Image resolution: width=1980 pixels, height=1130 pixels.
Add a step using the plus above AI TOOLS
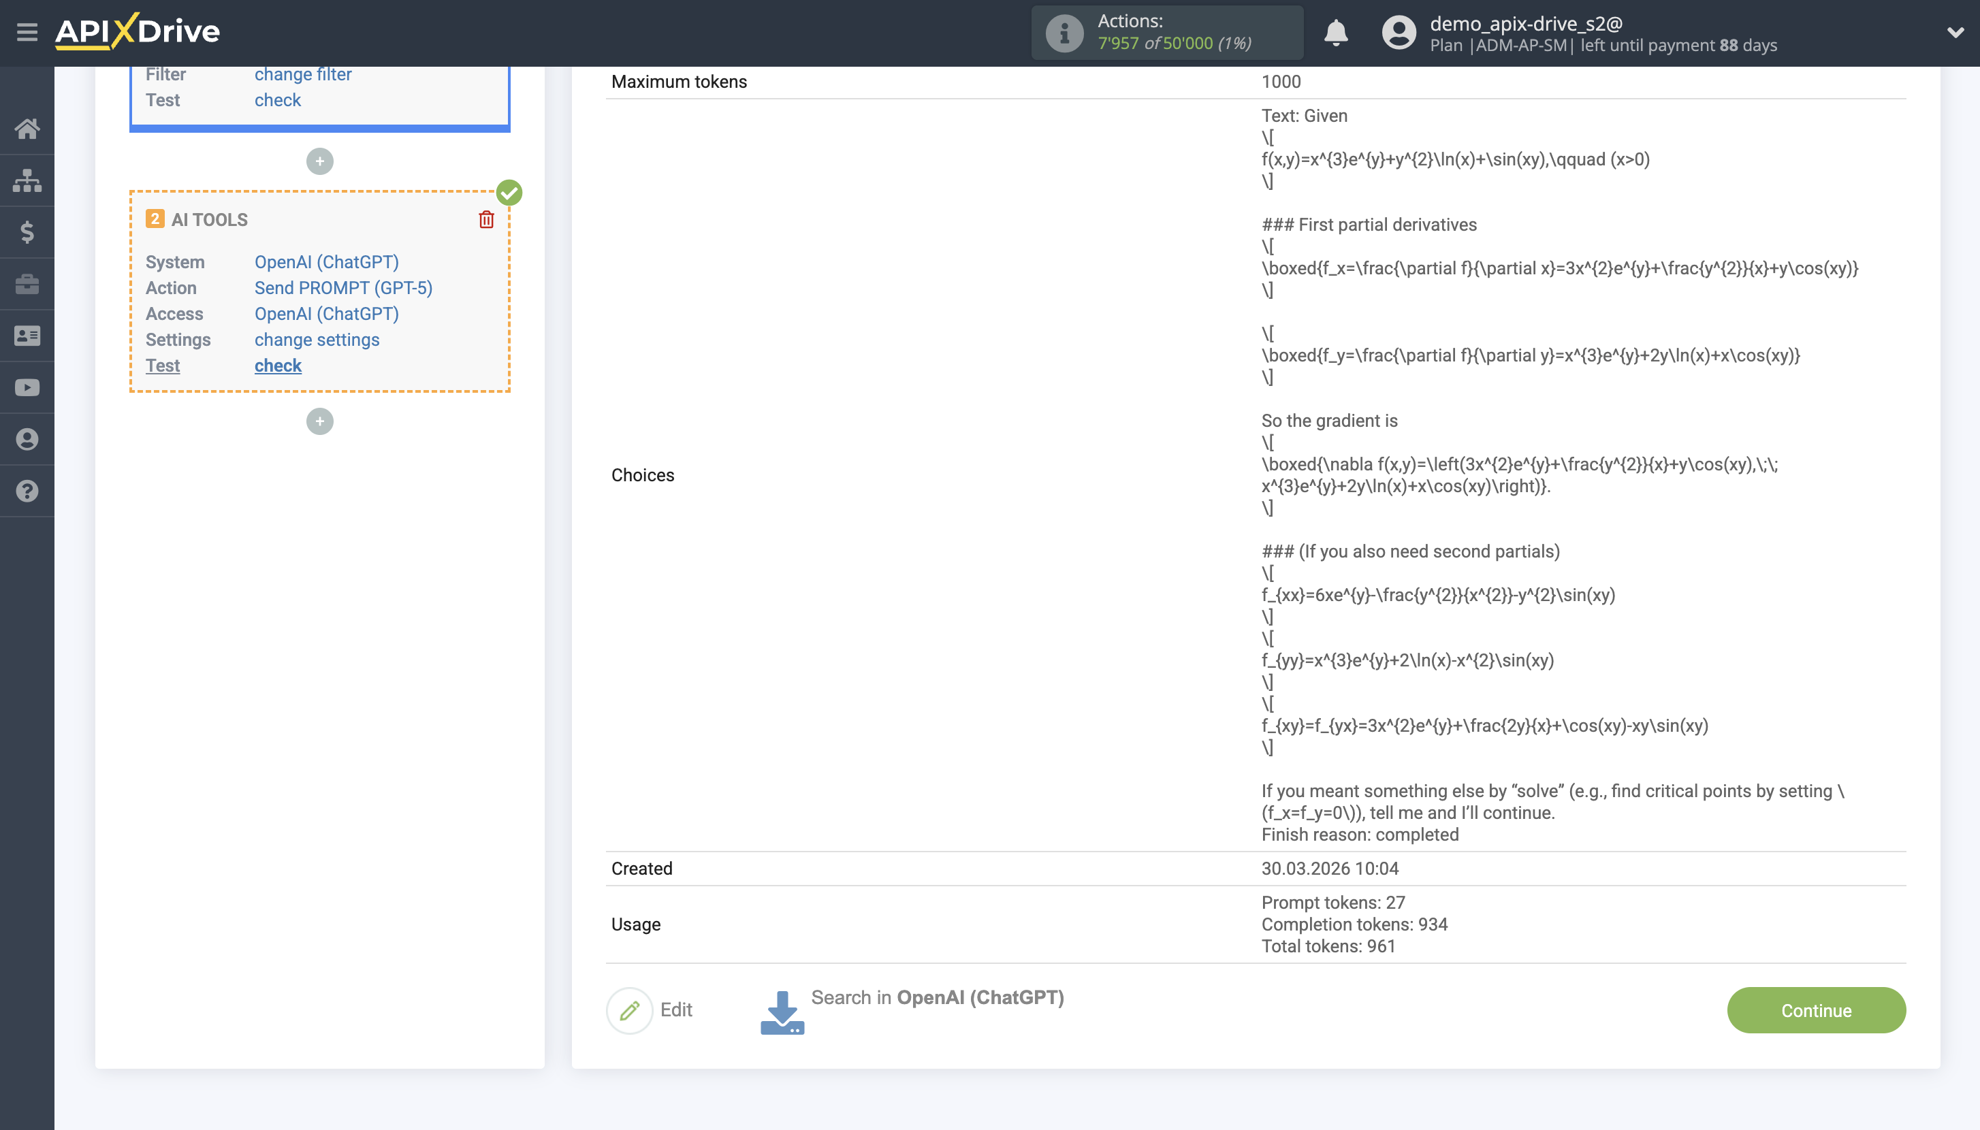pyautogui.click(x=319, y=161)
